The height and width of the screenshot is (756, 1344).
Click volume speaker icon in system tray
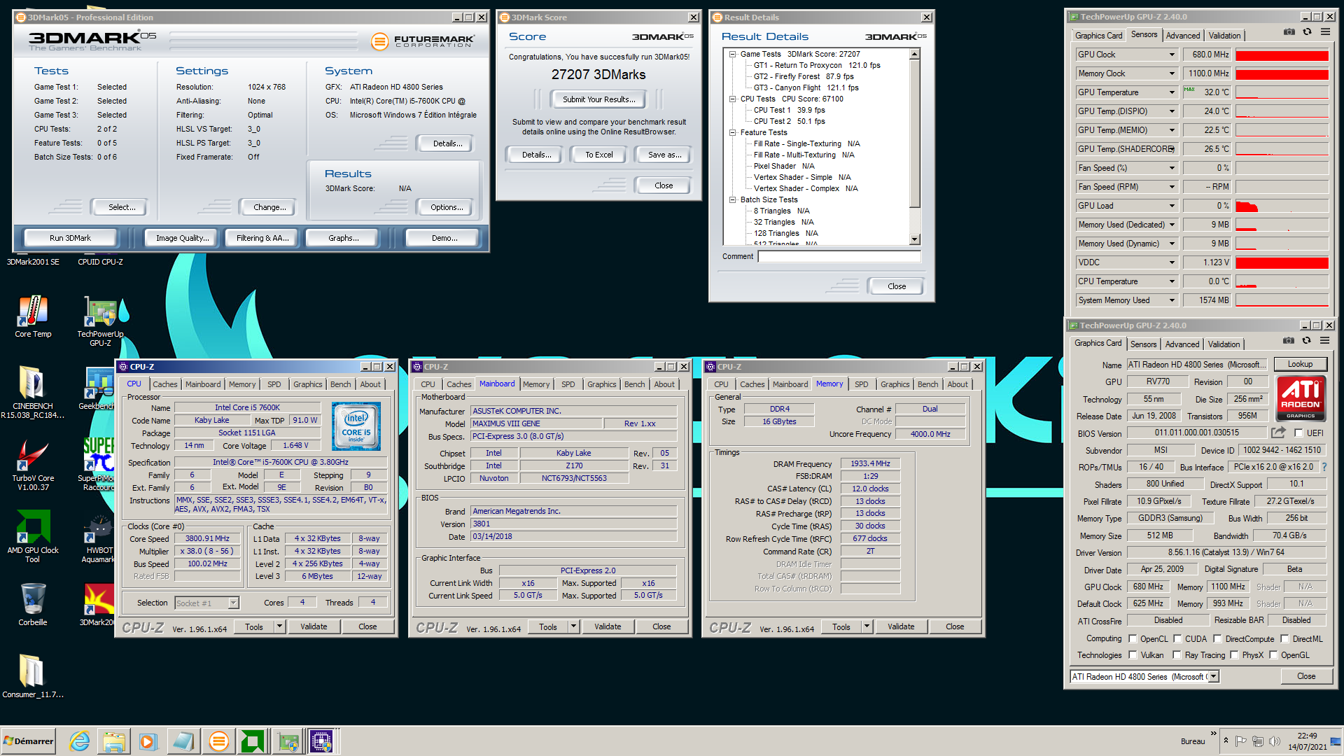[x=1274, y=741]
